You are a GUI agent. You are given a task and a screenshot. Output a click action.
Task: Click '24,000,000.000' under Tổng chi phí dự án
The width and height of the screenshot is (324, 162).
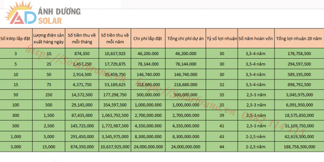(185, 147)
